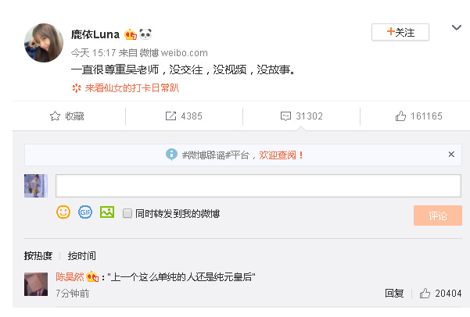Open 来看仙女的打卡日常趴 link
Viewport: 470px width, 317px height.
coord(131,88)
